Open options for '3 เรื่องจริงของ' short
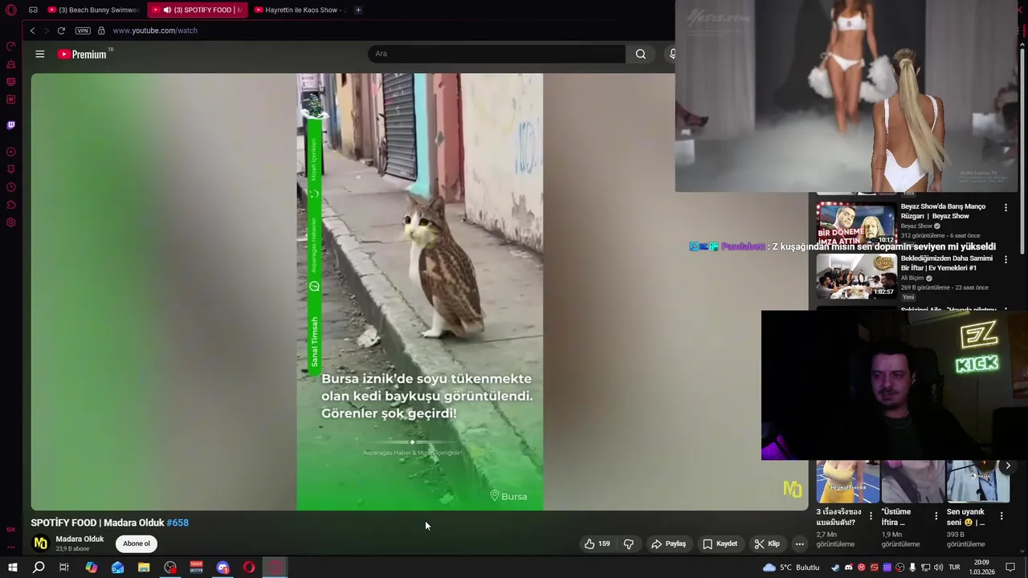The image size is (1028, 578). click(871, 516)
